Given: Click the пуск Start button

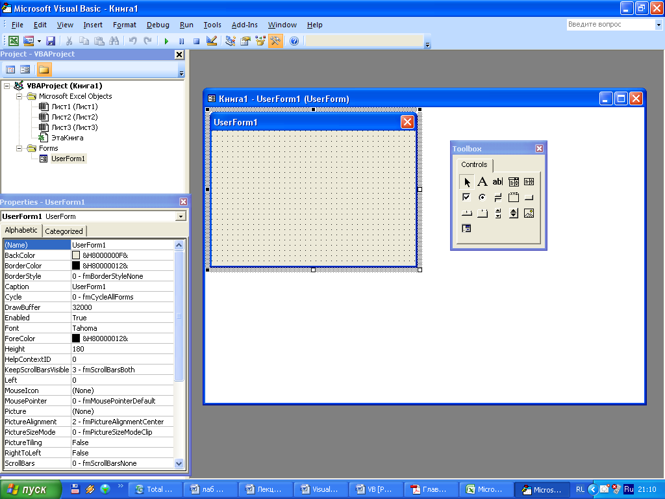Looking at the screenshot, I should (31, 489).
